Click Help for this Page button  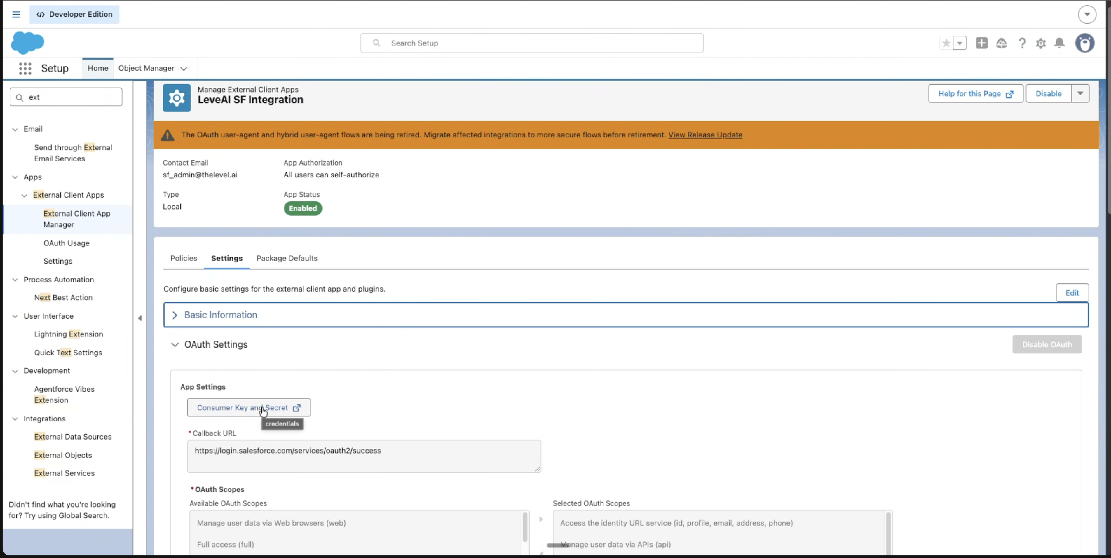(x=976, y=93)
